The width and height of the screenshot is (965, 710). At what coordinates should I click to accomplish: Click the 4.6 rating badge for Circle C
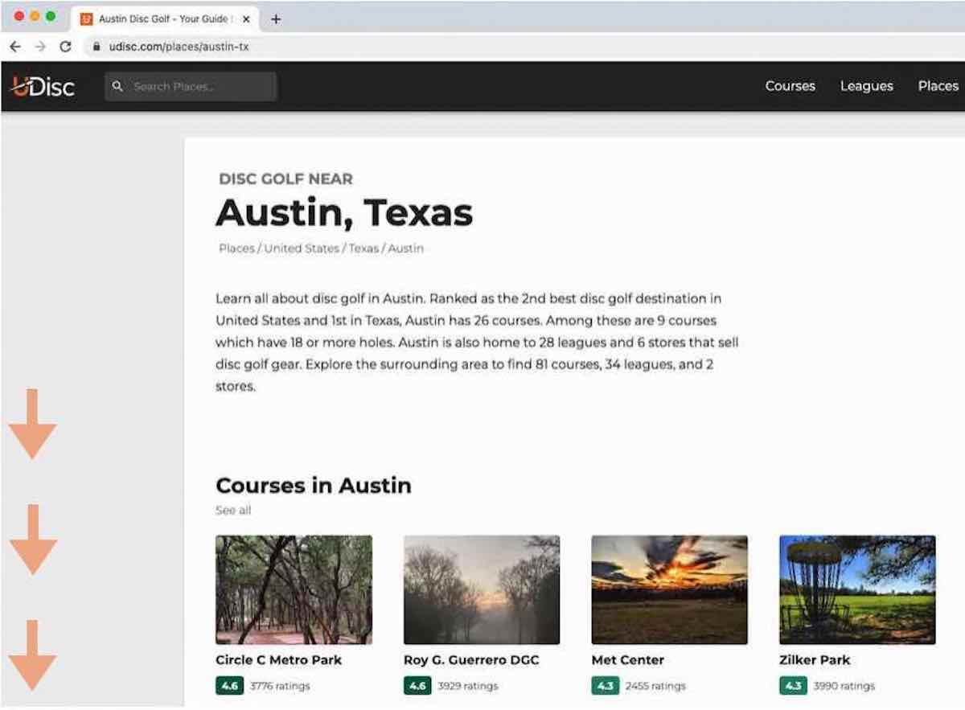(229, 686)
